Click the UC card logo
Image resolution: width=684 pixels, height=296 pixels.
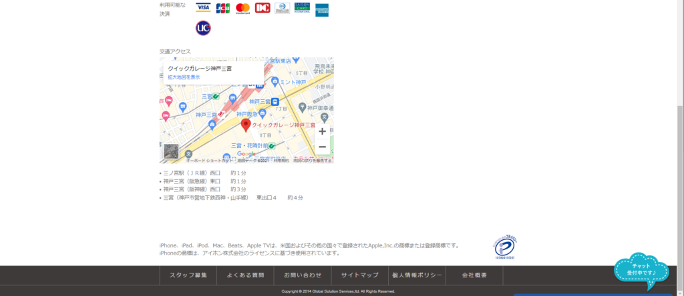[x=203, y=28]
